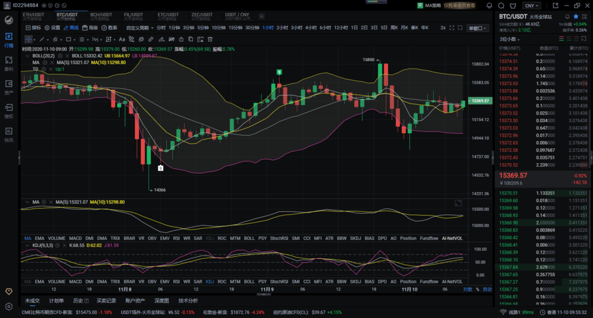
Task: Click the copy drawings icon in toolbar
Action: pyautogui.click(x=190, y=39)
